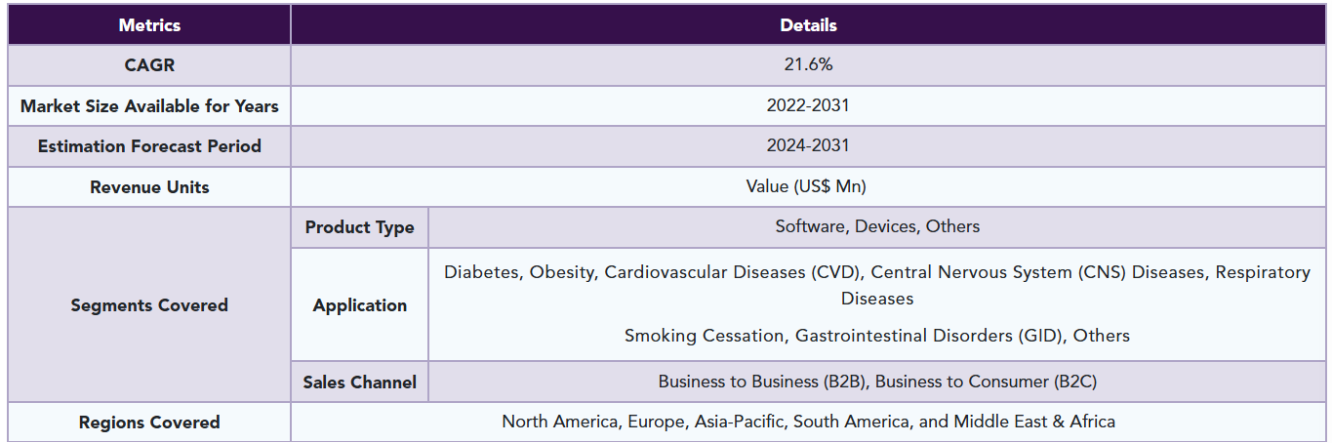The height and width of the screenshot is (443, 1332).
Task: Select the CAGR row label
Action: pyautogui.click(x=149, y=65)
